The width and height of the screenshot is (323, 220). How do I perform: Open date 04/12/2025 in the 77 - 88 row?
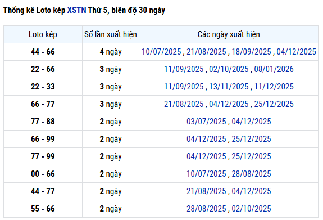[251, 122]
